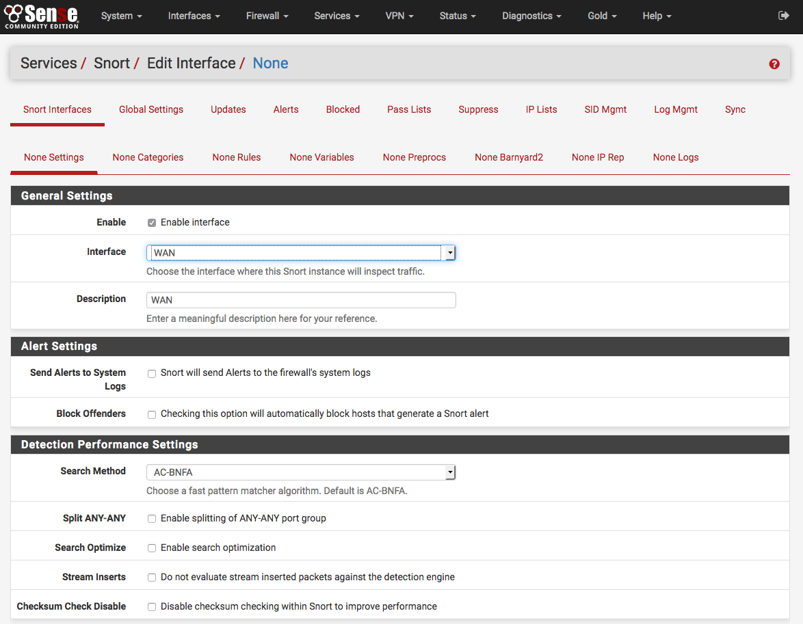The width and height of the screenshot is (803, 624).
Task: Expand the Search Method AC-BNFA dropdown
Action: click(300, 472)
